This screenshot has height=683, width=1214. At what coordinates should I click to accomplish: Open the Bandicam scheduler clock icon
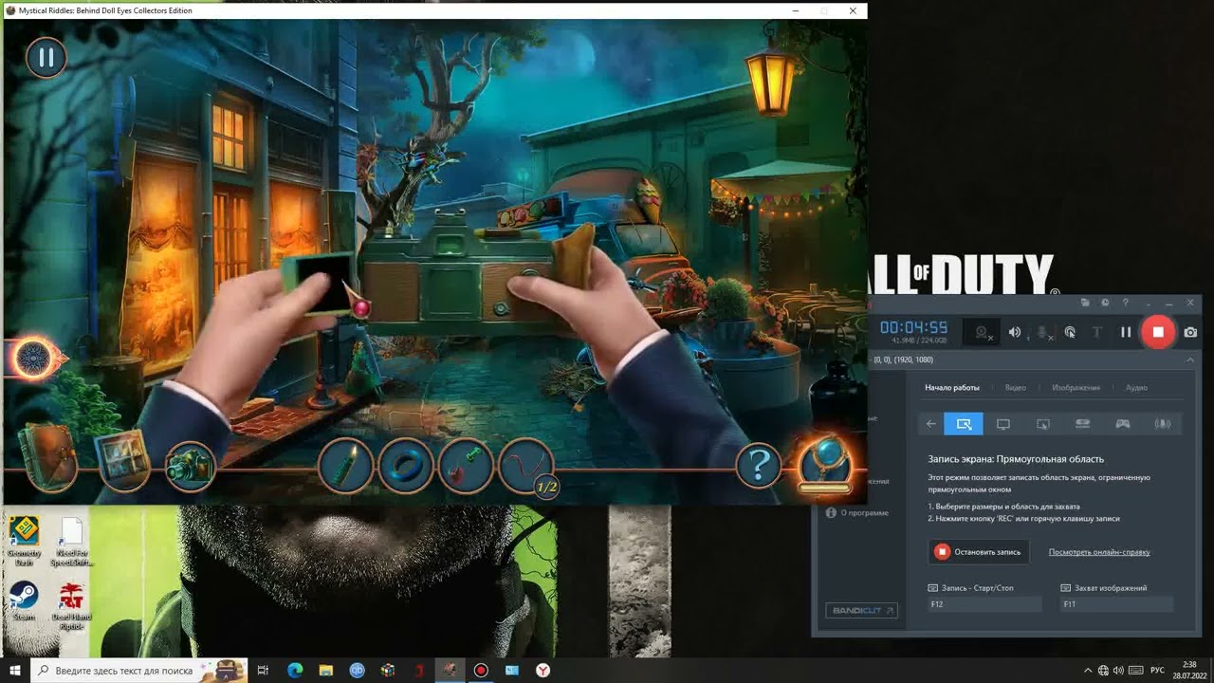coord(1105,303)
